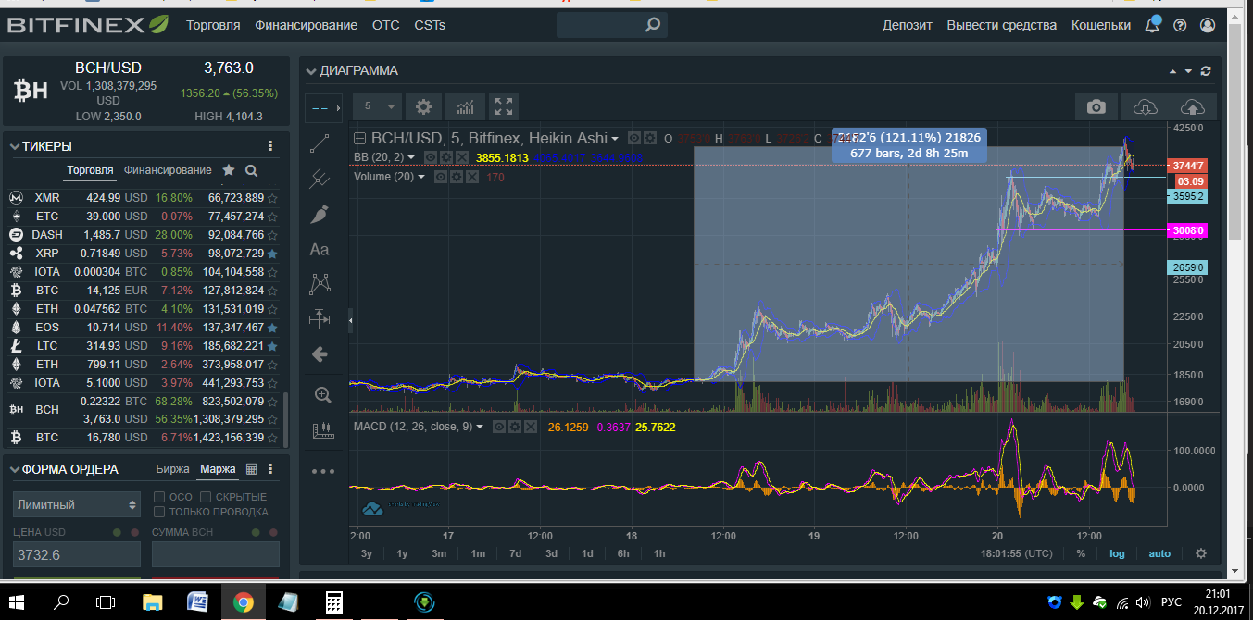Toggle visibility of the Volume indicator
1253x620 pixels.
click(441, 177)
